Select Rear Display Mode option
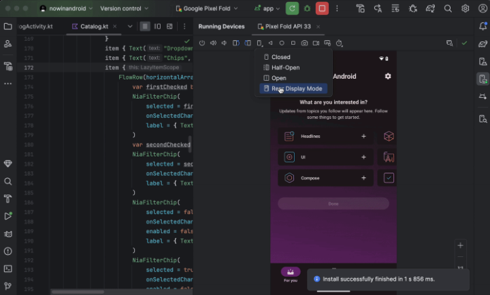The height and width of the screenshot is (295, 490). click(293, 88)
